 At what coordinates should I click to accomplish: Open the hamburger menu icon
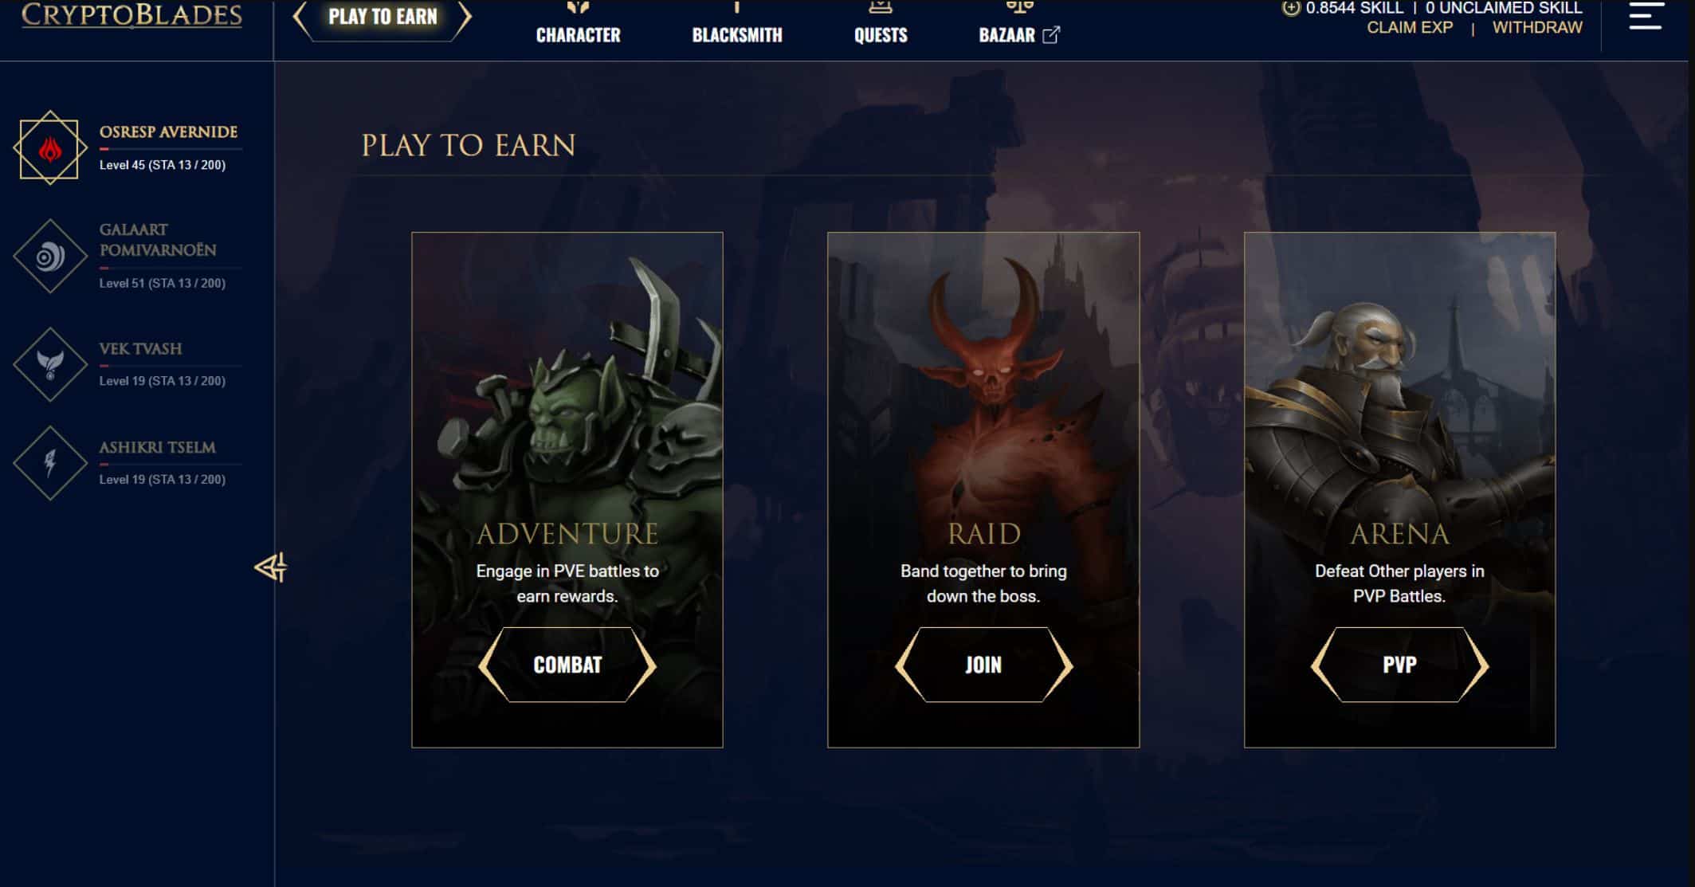tap(1645, 16)
